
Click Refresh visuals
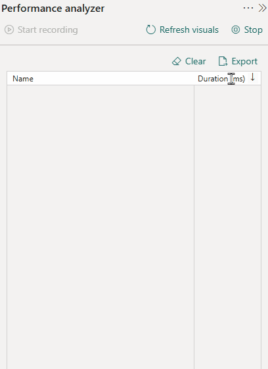tap(182, 30)
